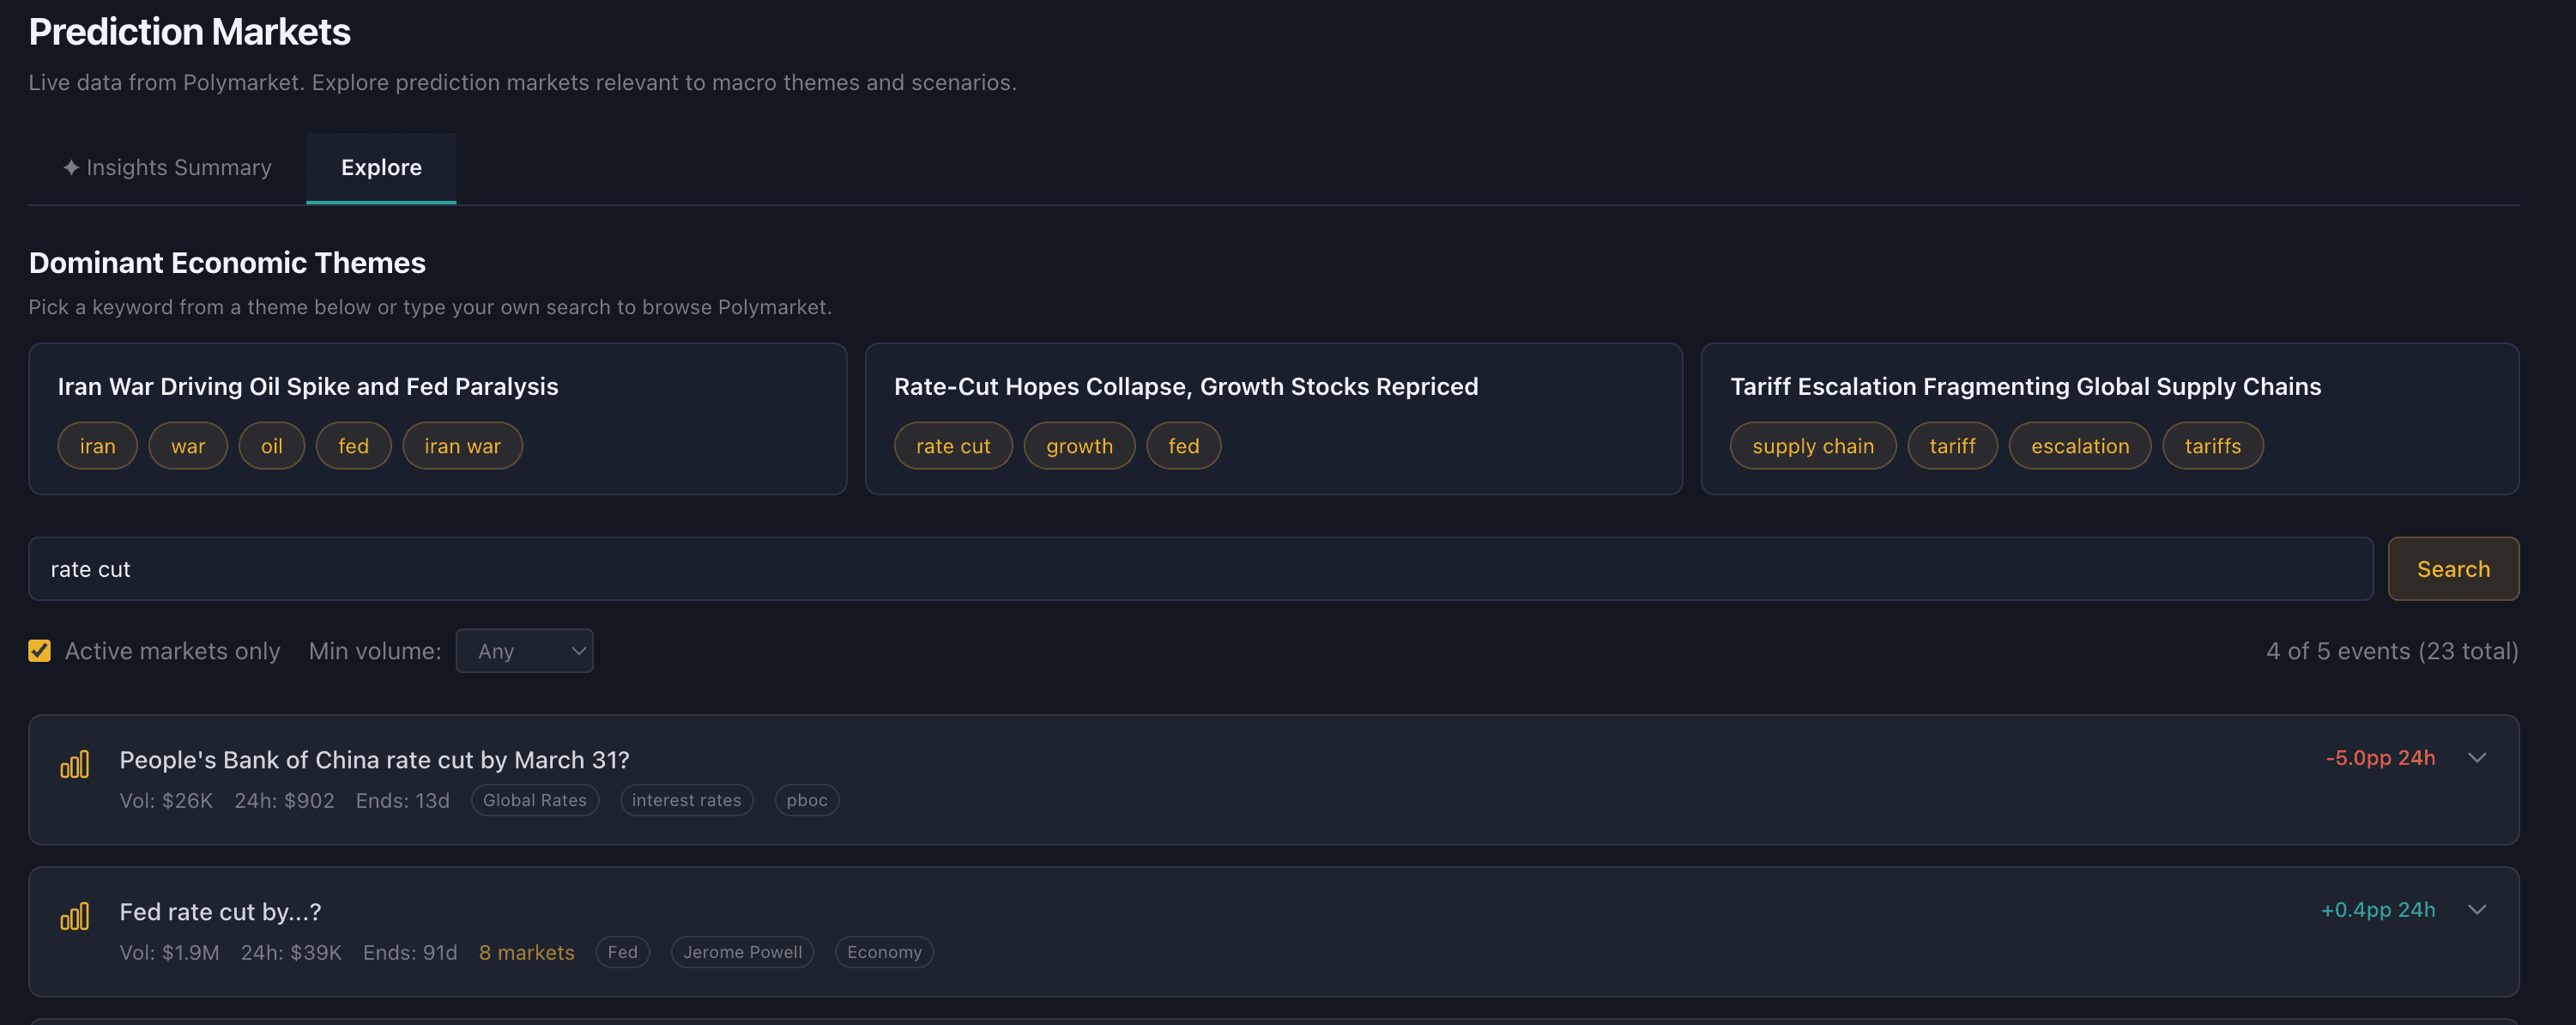Click the interest rates tag
The height and width of the screenshot is (1025, 2576).
[686, 800]
